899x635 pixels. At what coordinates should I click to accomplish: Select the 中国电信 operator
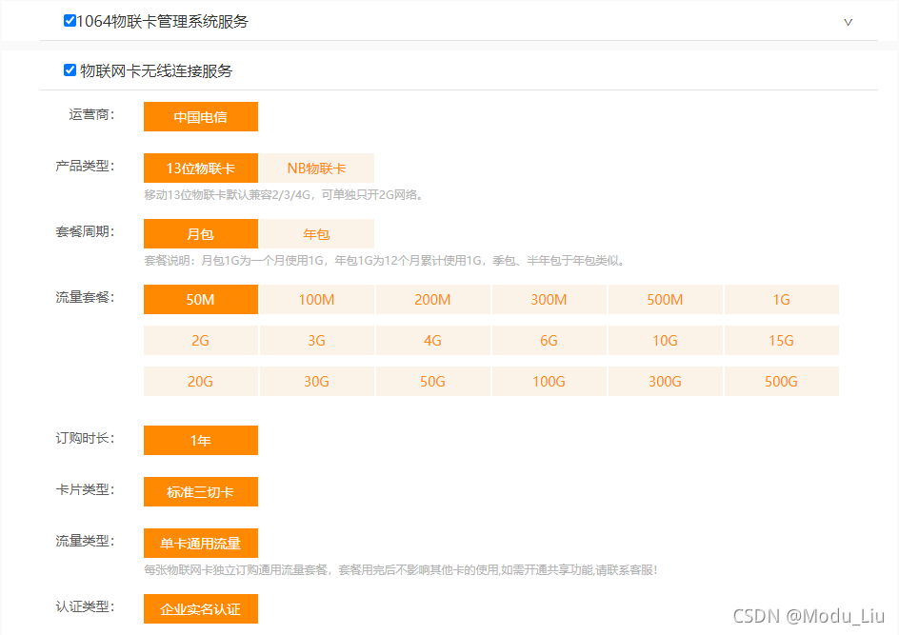pyautogui.click(x=201, y=117)
